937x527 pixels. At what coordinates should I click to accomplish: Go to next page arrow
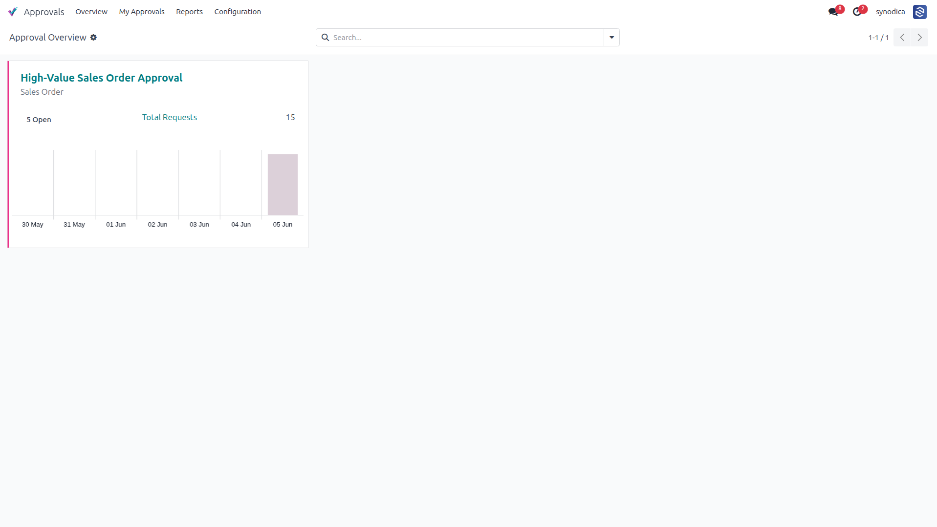pyautogui.click(x=919, y=38)
